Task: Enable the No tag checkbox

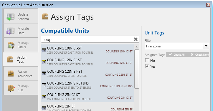Action: coord(147,60)
